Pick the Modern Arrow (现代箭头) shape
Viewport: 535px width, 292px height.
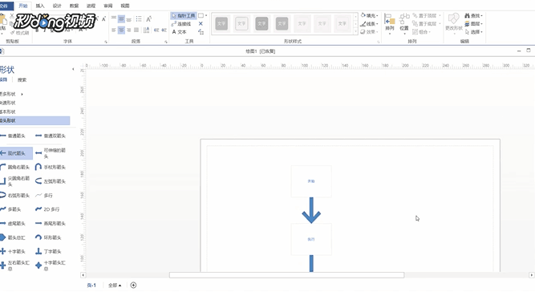click(x=16, y=153)
